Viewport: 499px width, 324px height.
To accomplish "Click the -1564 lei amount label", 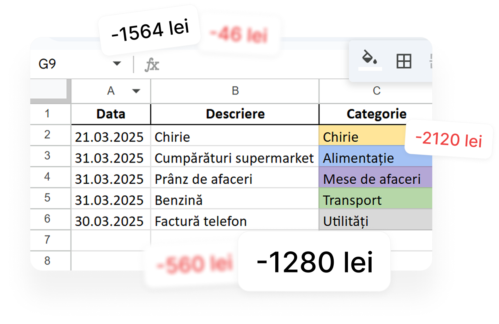I will point(150,30).
